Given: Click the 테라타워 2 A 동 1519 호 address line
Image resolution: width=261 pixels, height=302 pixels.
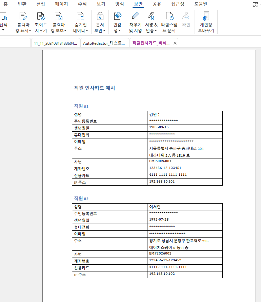Looking at the screenshot, I should (x=169, y=155).
